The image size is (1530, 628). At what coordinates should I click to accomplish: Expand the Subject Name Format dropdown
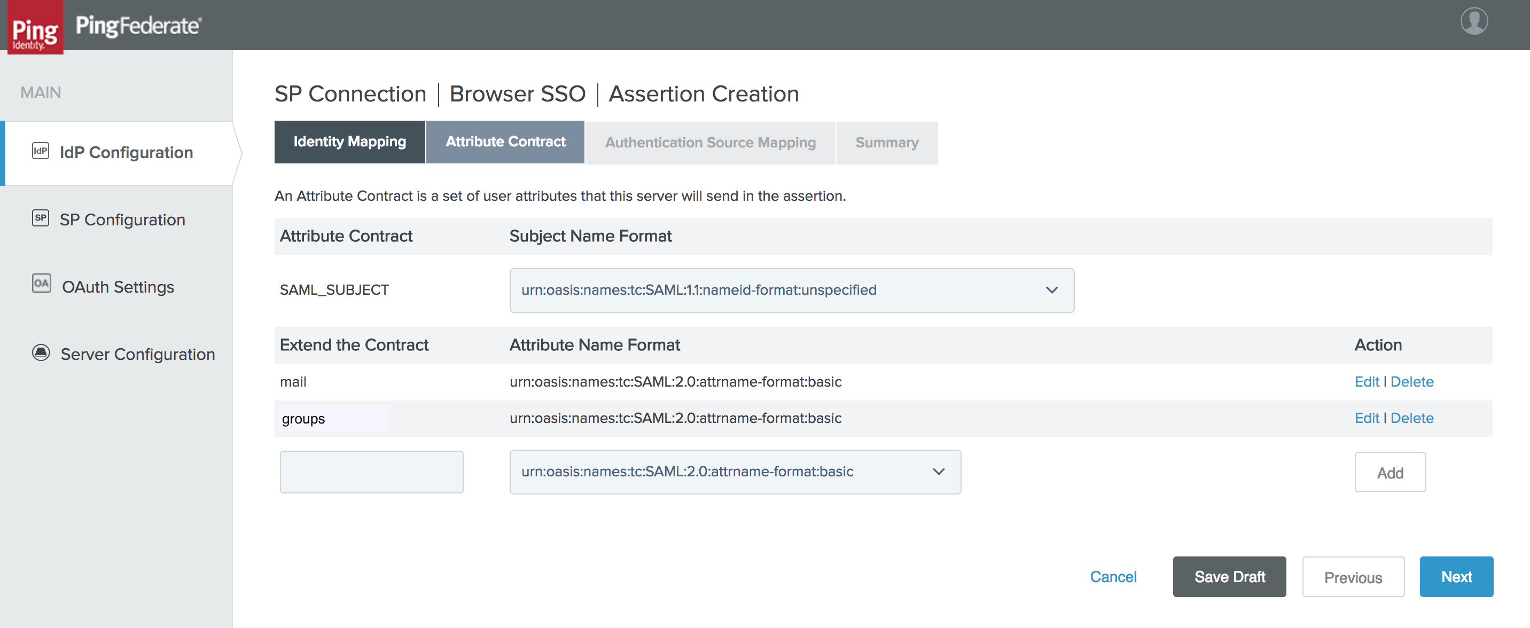click(791, 291)
